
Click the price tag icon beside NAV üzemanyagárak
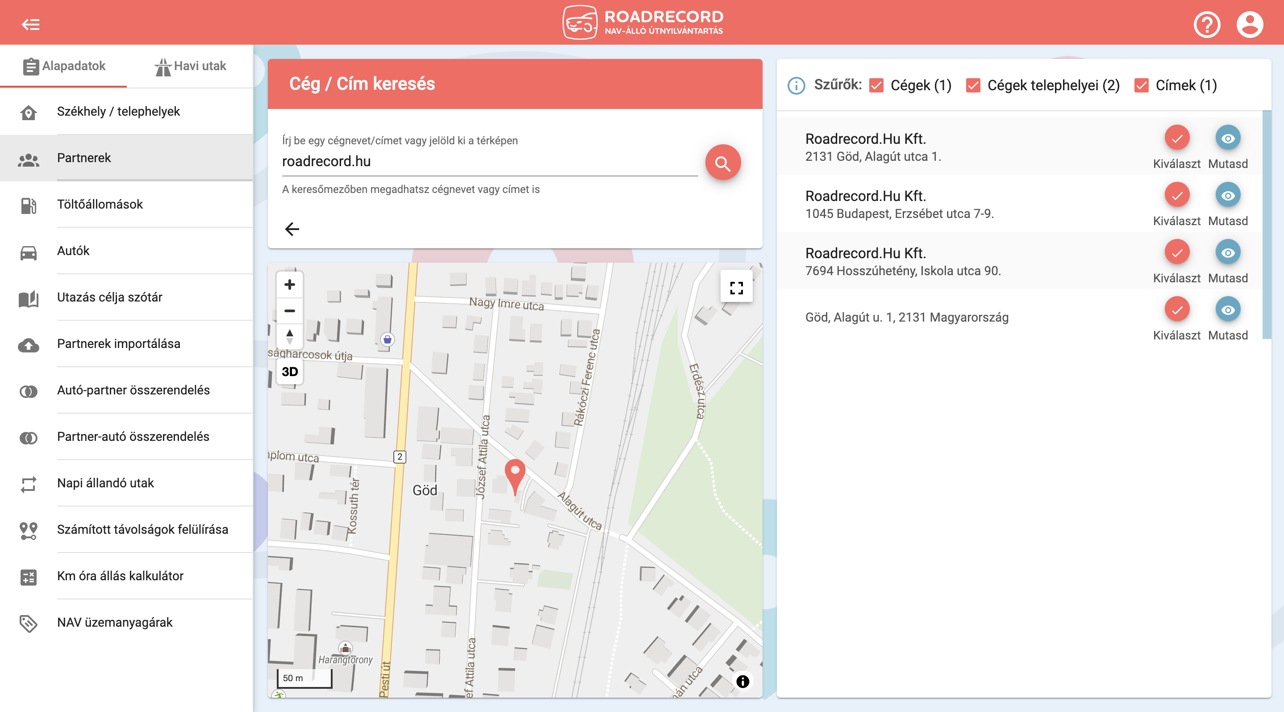point(29,624)
